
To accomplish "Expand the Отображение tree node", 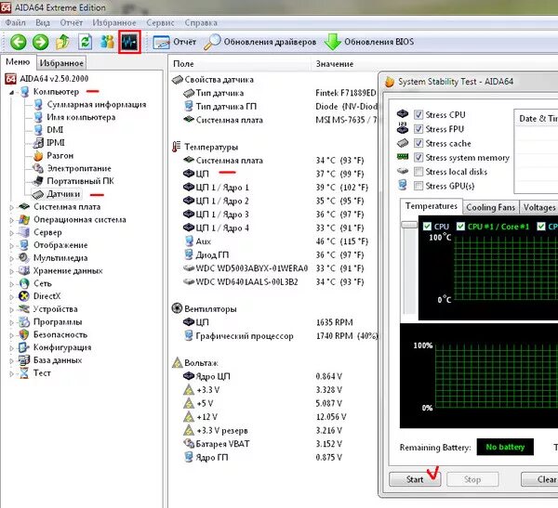I will point(11,246).
